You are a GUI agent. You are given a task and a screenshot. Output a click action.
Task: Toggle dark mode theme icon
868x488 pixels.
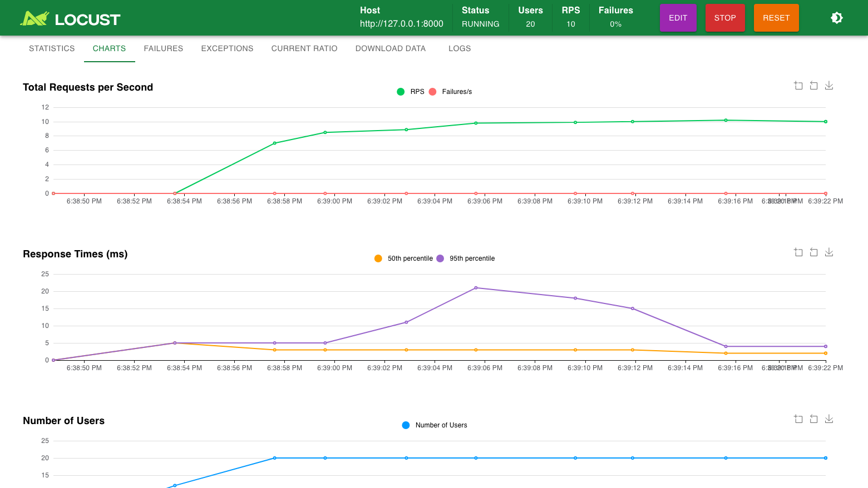(x=836, y=18)
